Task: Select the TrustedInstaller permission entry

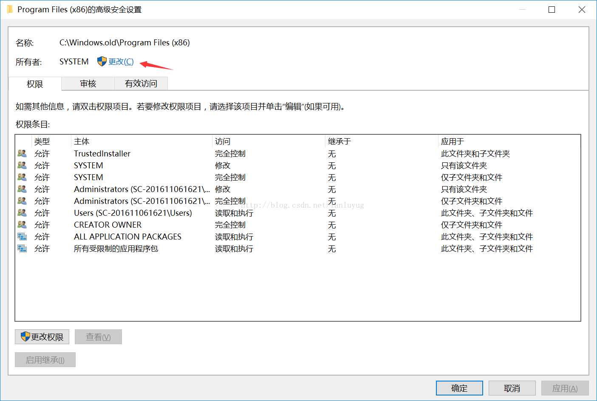Action: (297, 153)
